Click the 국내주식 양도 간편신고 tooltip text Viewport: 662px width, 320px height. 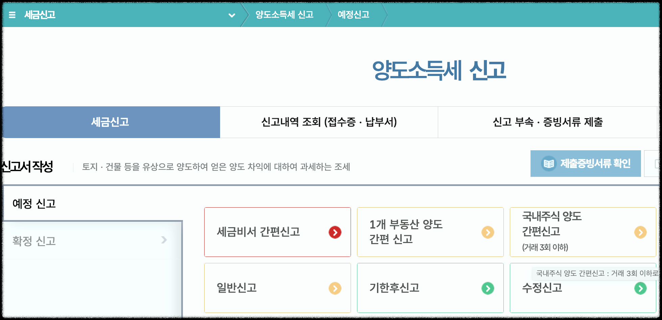(x=595, y=273)
